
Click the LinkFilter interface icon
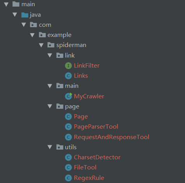coord(68,66)
